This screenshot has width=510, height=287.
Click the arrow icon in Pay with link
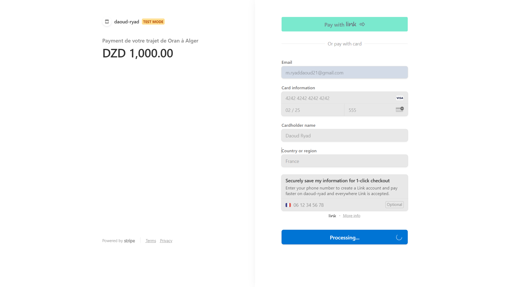click(x=362, y=24)
